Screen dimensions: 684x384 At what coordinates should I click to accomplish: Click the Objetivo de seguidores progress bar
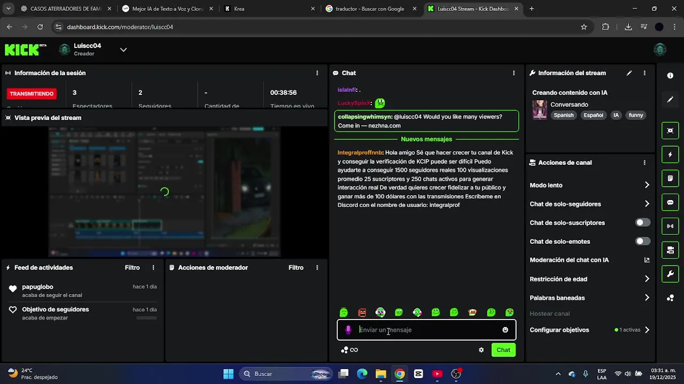pyautogui.click(x=146, y=318)
